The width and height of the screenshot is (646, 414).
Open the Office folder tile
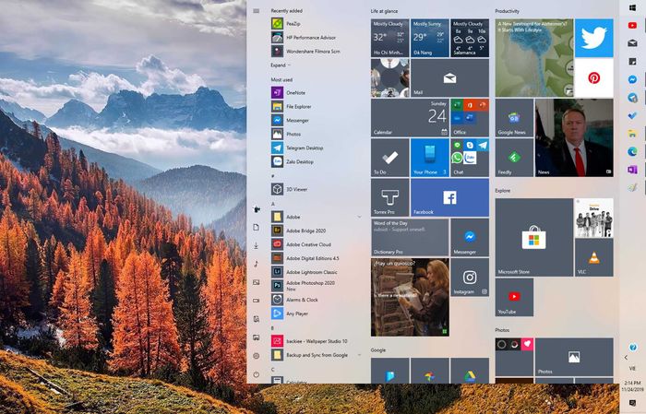(470, 118)
